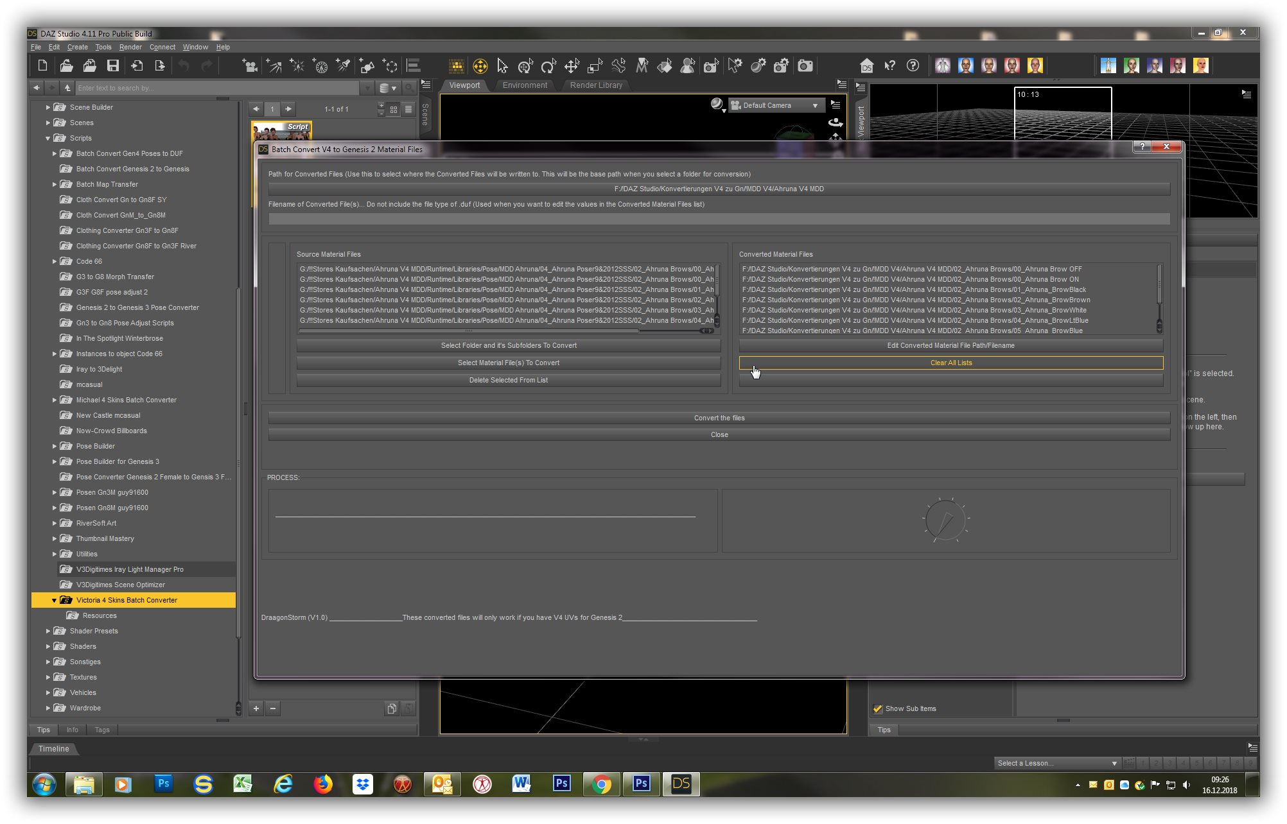Open the Select a Lesson dropdown
This screenshot has width=1287, height=824.
point(1056,763)
